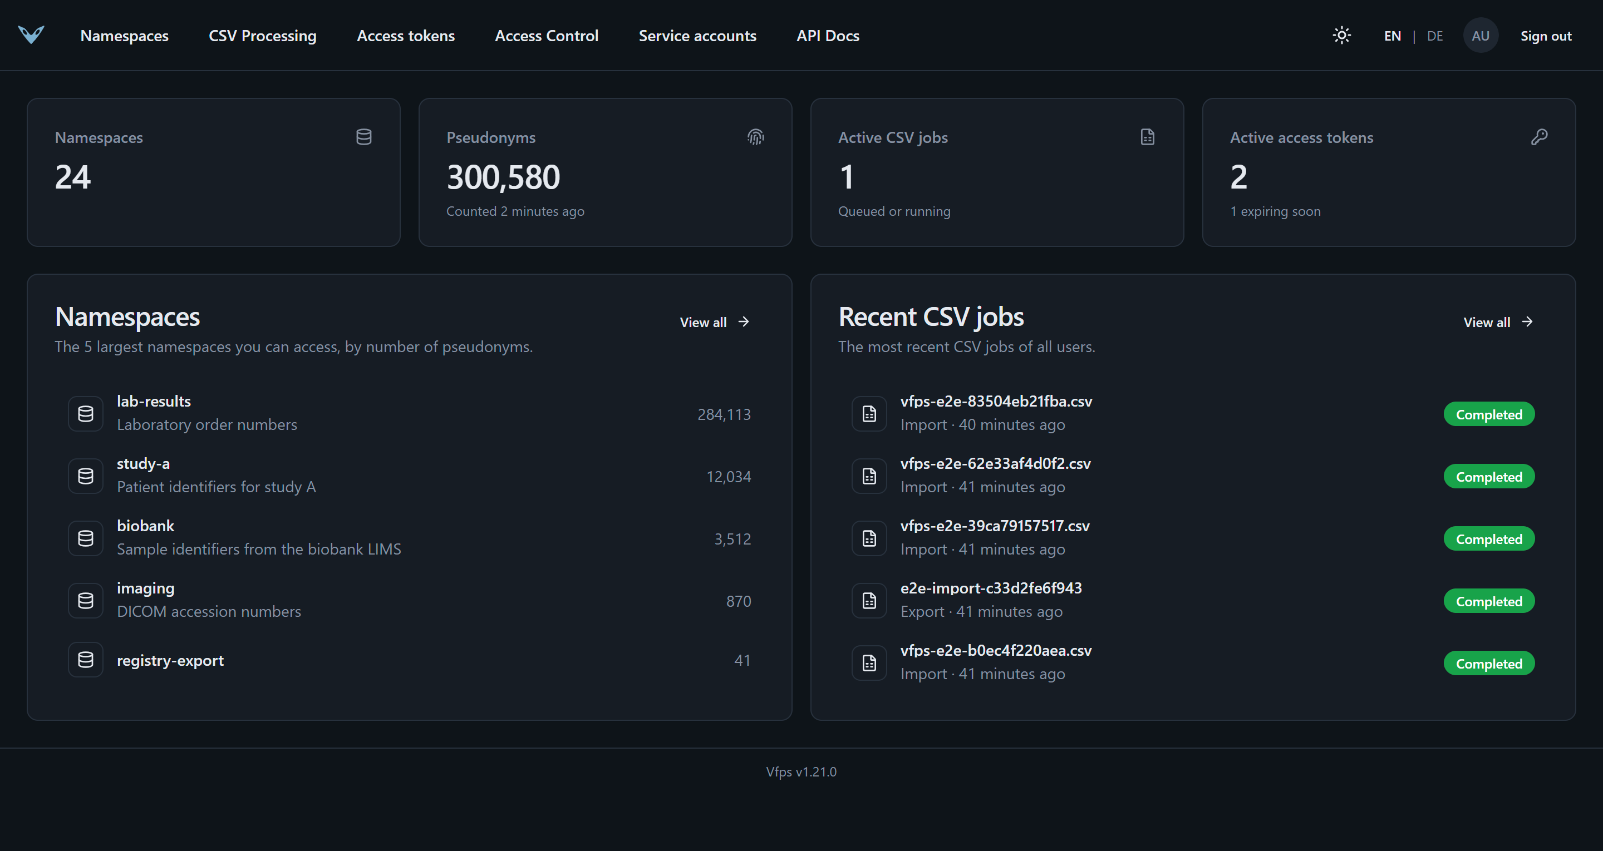The height and width of the screenshot is (851, 1603).
Task: Click View all in Namespaces panel
Action: [x=714, y=322]
